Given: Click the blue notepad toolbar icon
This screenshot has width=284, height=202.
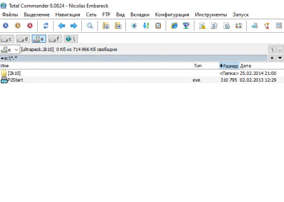Looking at the screenshot, I should (254, 26).
